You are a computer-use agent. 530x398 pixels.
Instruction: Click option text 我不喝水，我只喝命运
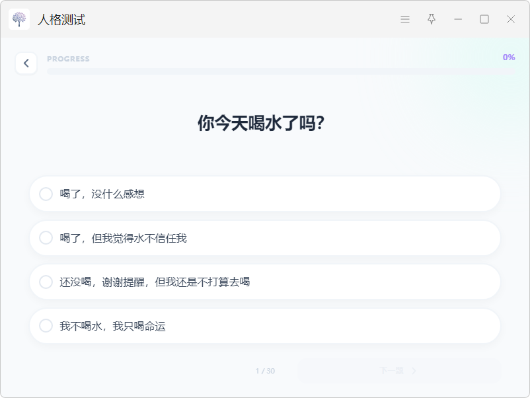click(x=112, y=326)
